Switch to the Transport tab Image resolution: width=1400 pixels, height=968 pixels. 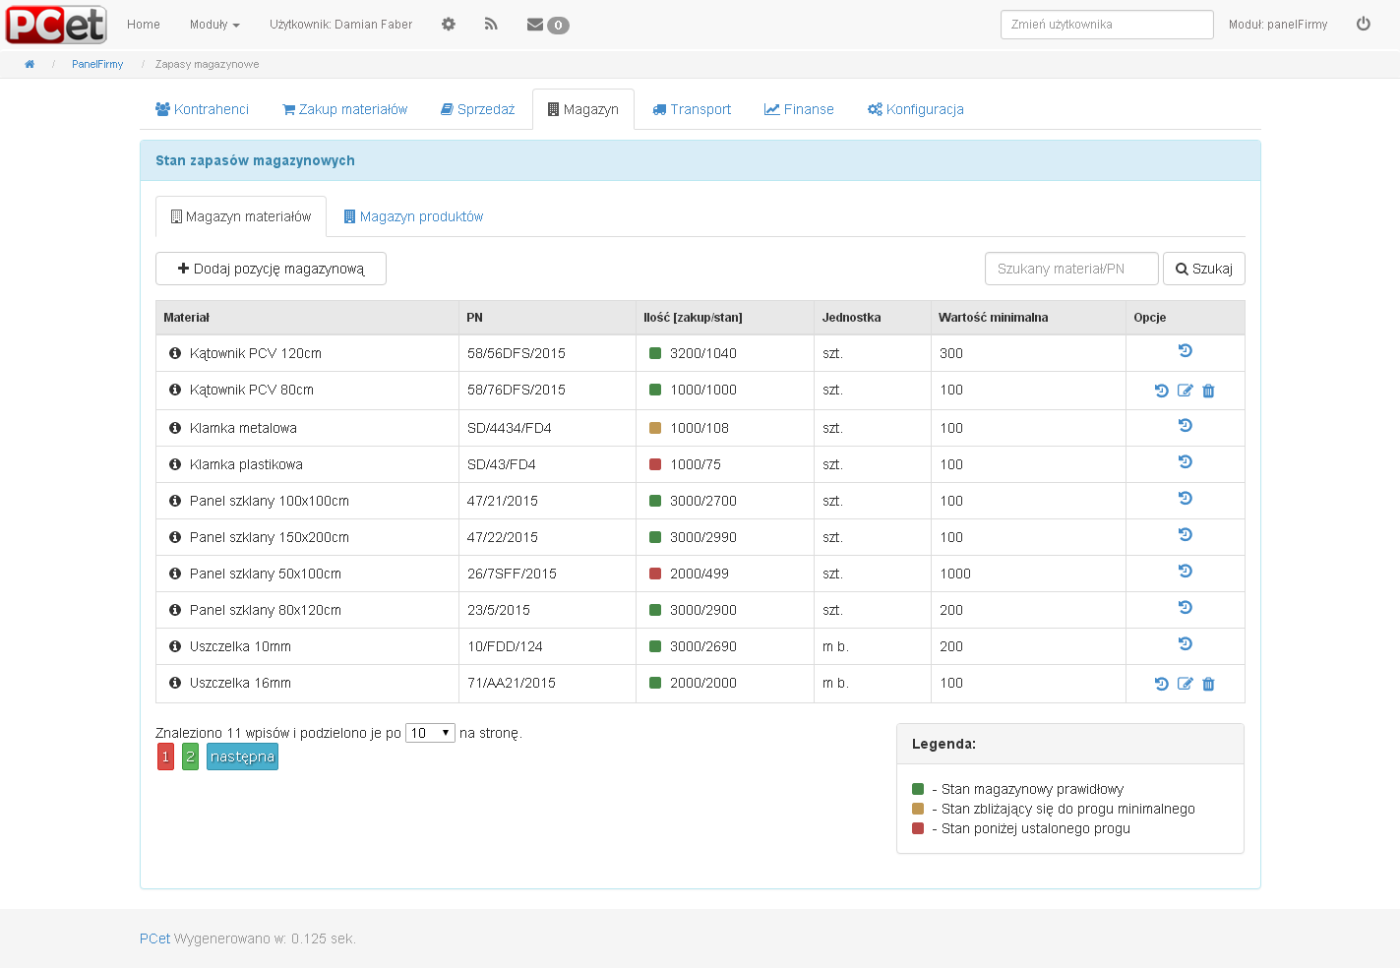pyautogui.click(x=692, y=109)
